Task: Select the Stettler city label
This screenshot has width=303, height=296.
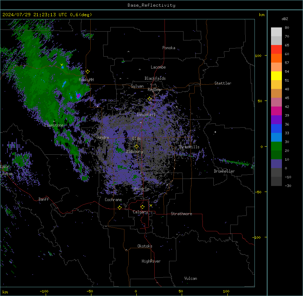Action: 223,83
